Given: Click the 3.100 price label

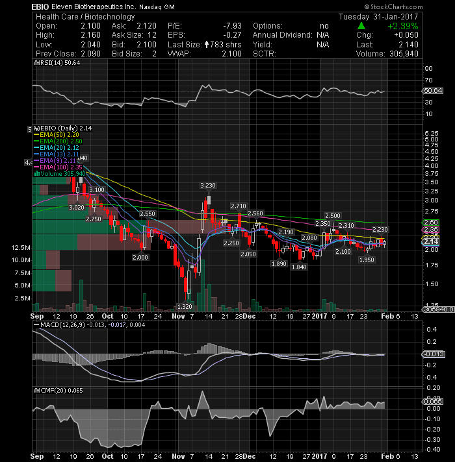Looking at the screenshot, I should pos(97,190).
